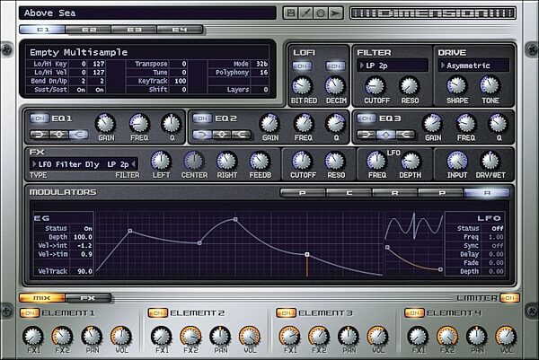Viewport: 539px width, 360px height.
Task: Toggle Element 4 ON in the mixer
Action: click(x=414, y=313)
